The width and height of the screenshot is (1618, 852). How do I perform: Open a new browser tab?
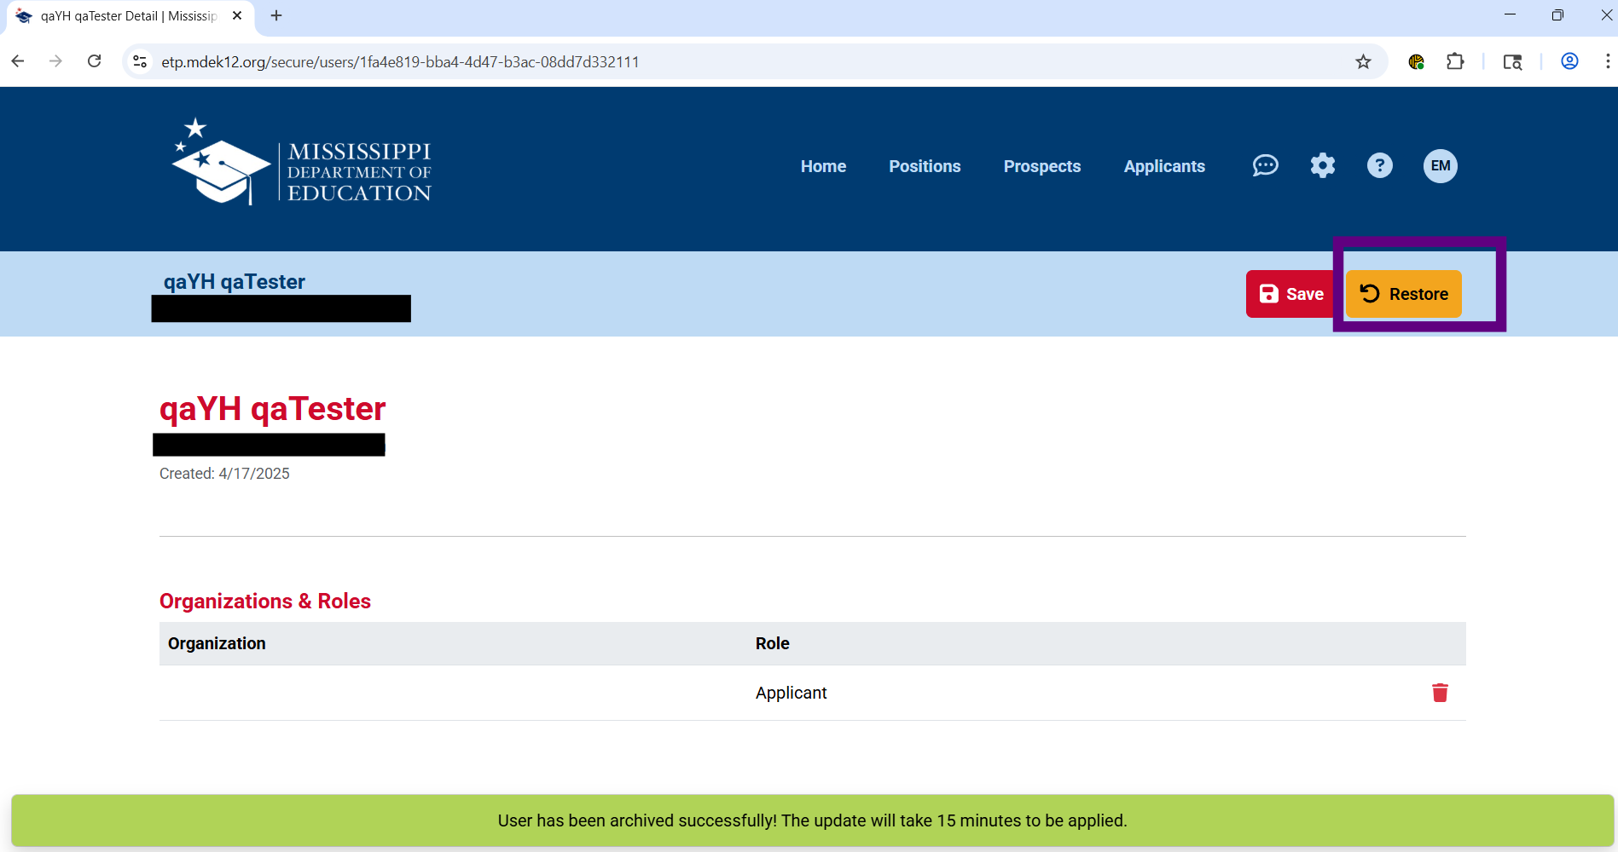(276, 15)
